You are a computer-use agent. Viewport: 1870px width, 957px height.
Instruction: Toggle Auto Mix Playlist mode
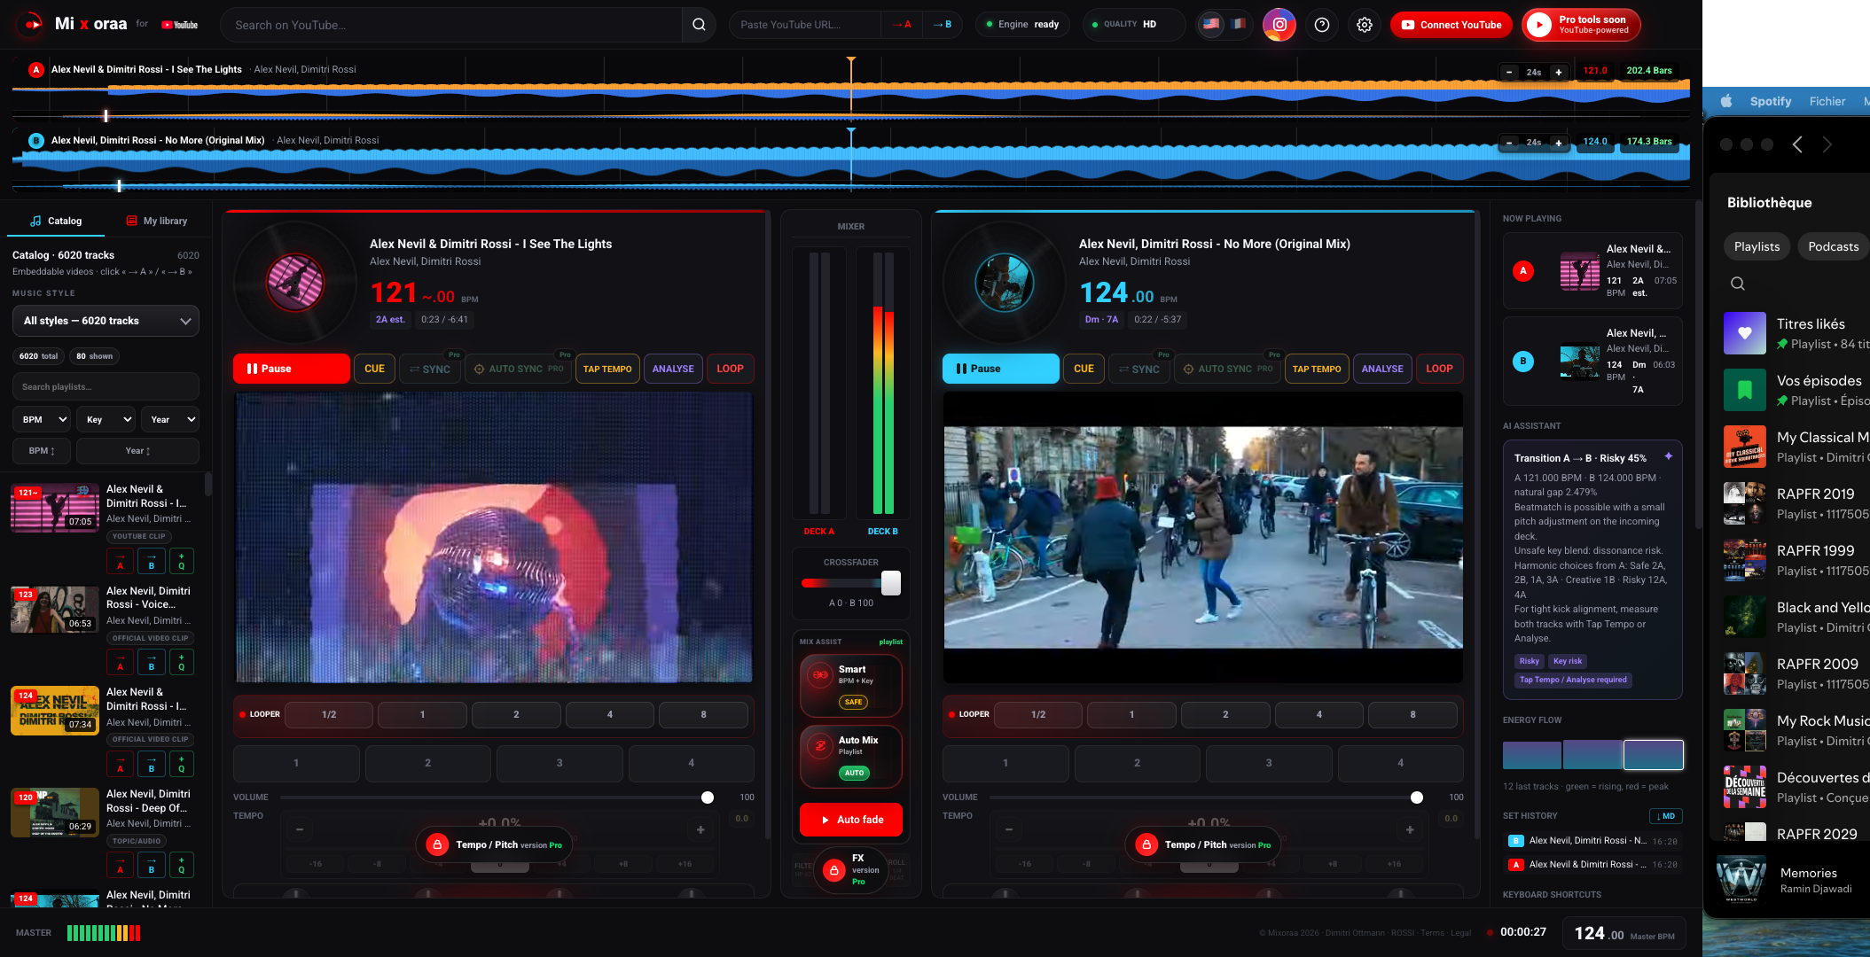tap(851, 756)
